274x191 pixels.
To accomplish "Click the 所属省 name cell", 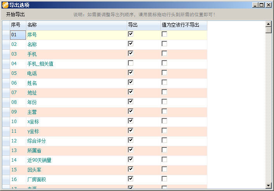I will point(76,150).
